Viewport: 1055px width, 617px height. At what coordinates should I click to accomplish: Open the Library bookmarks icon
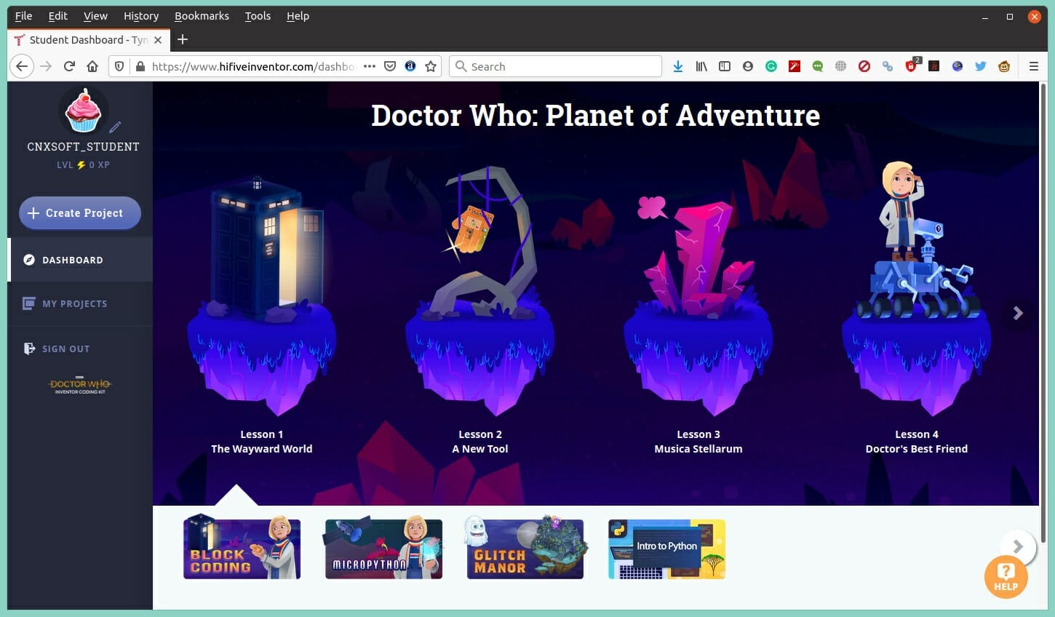coord(701,66)
